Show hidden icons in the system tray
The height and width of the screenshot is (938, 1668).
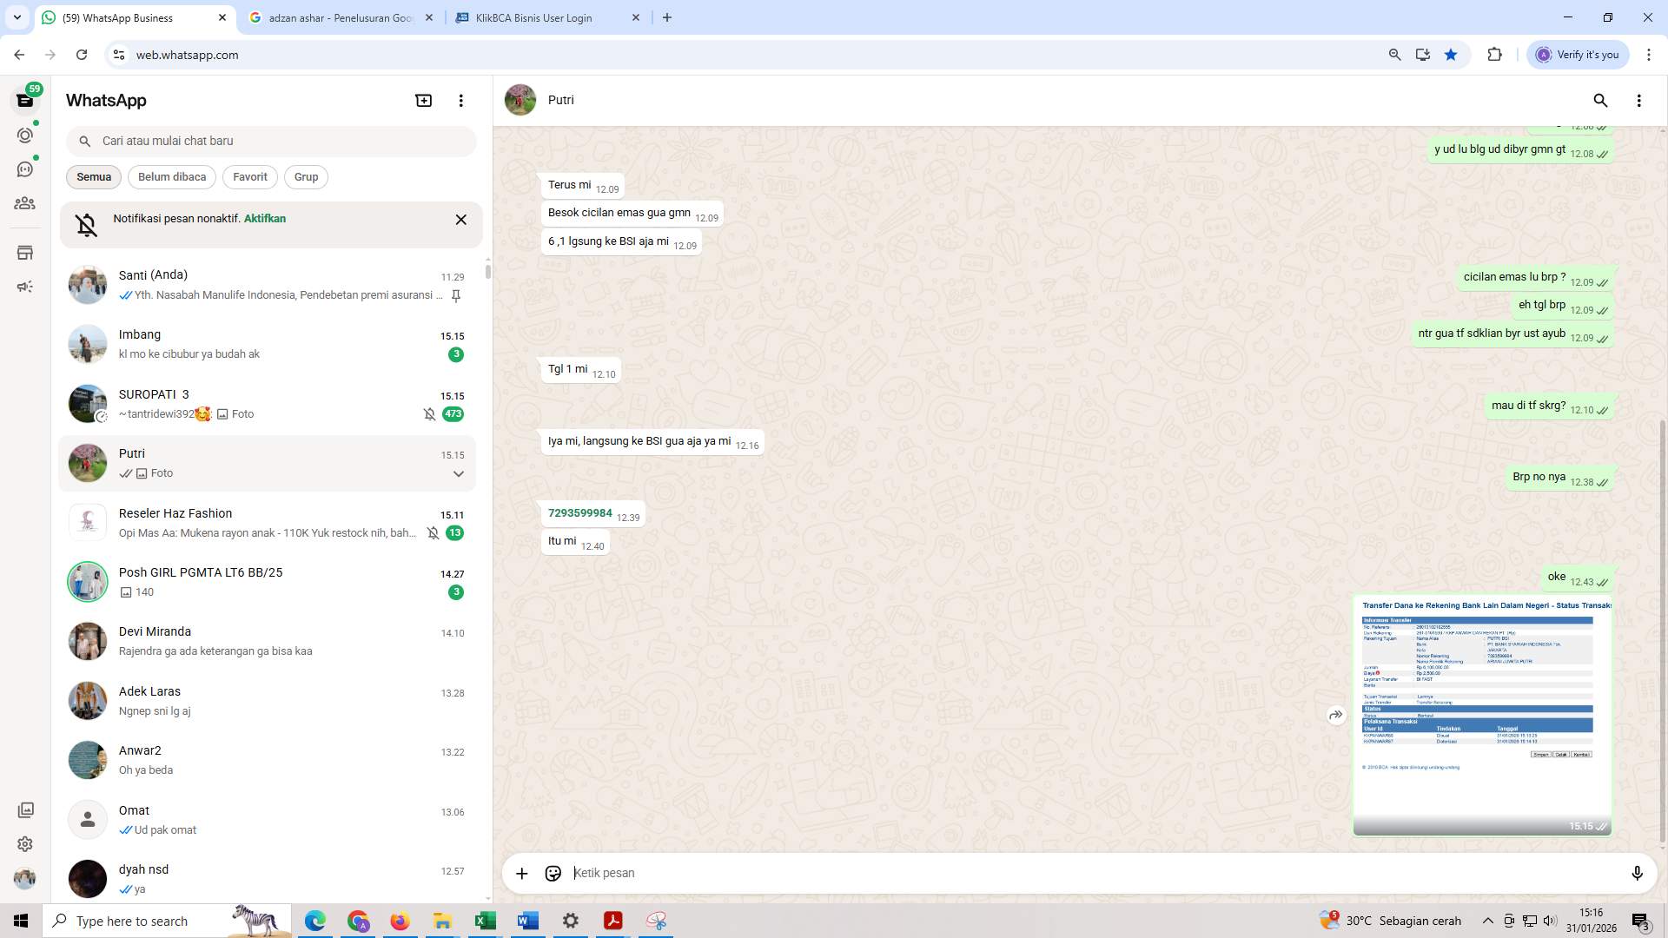click(1486, 920)
